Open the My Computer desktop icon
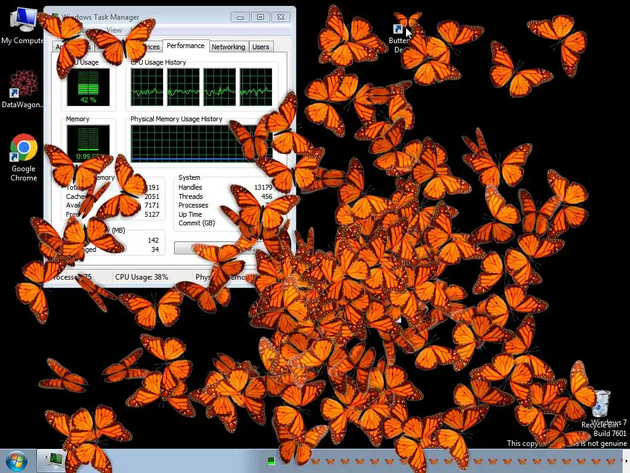The image size is (630, 473). (23, 25)
